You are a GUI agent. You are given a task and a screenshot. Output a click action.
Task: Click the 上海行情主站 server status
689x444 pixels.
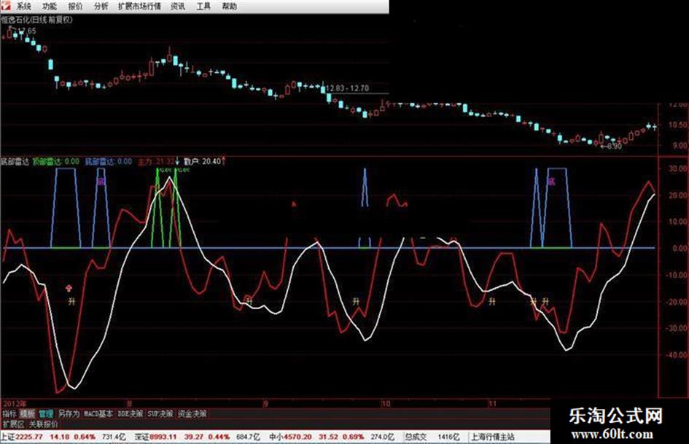(x=493, y=437)
